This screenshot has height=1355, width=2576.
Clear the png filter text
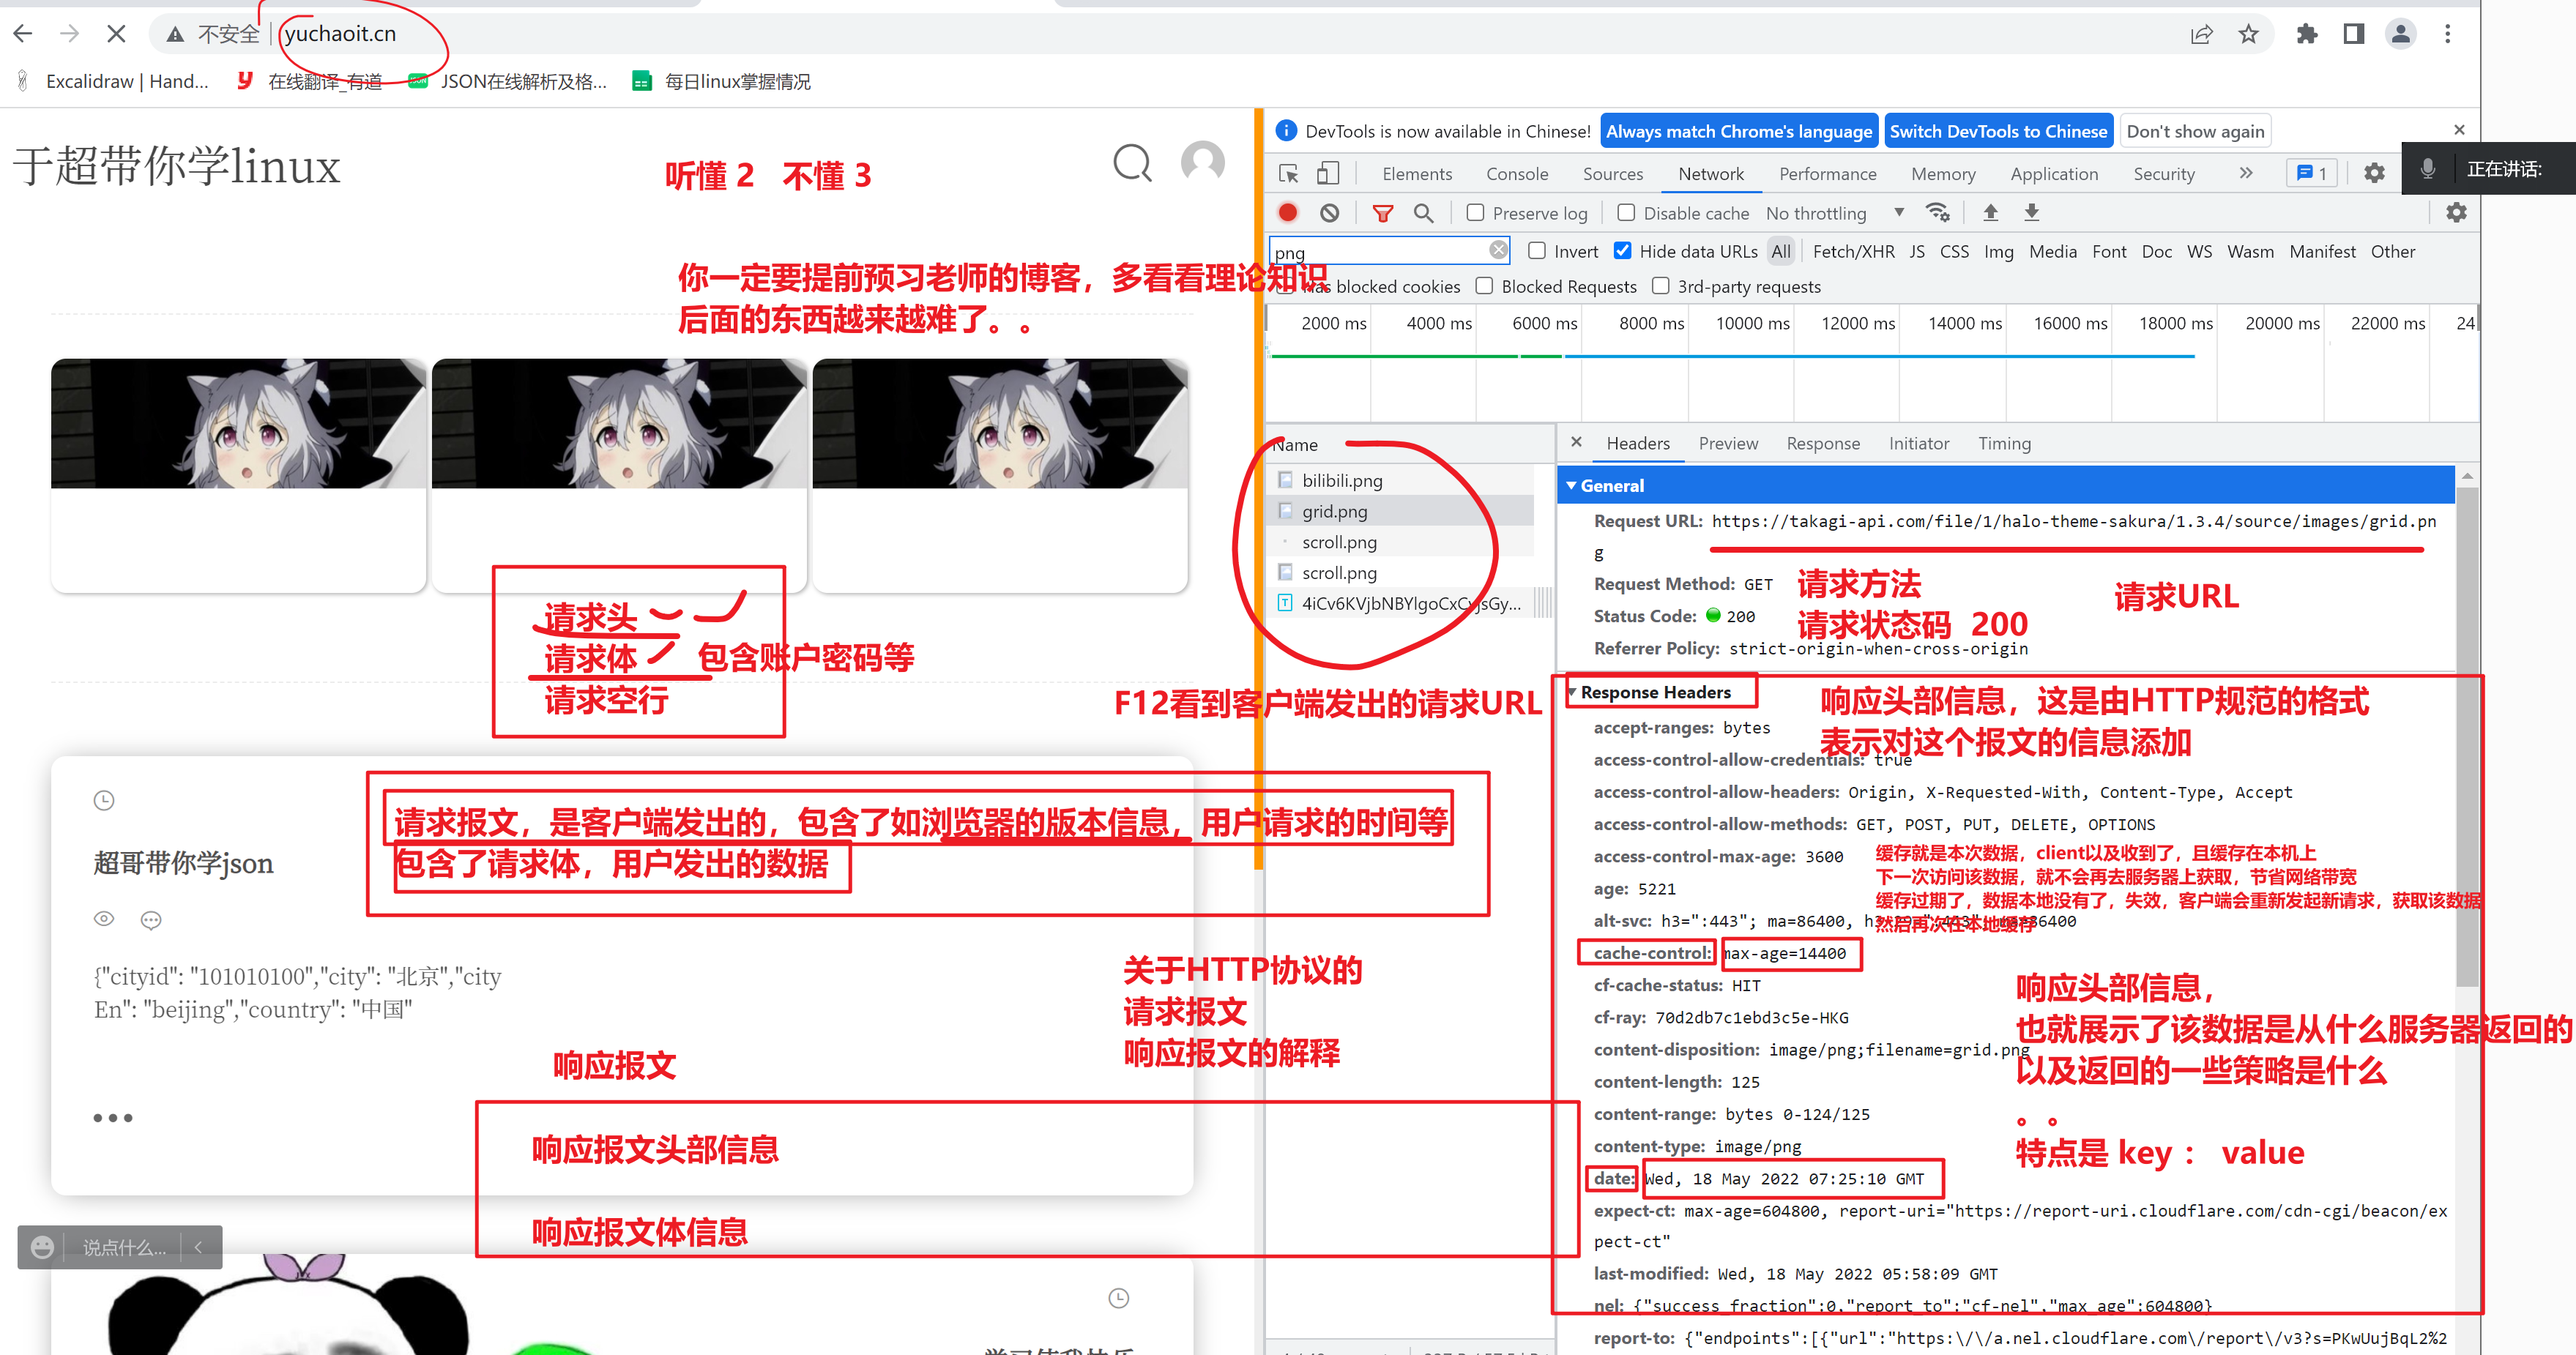(1498, 250)
